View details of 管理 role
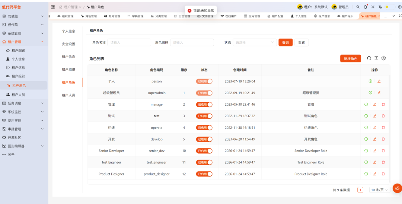This screenshot has width=402, height=204. (366, 105)
